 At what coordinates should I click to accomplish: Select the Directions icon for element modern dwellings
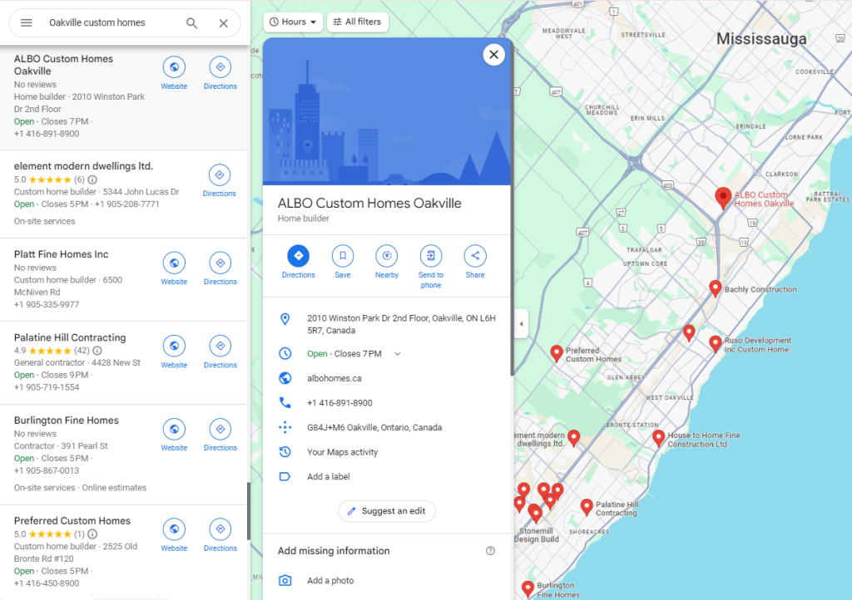pos(219,175)
